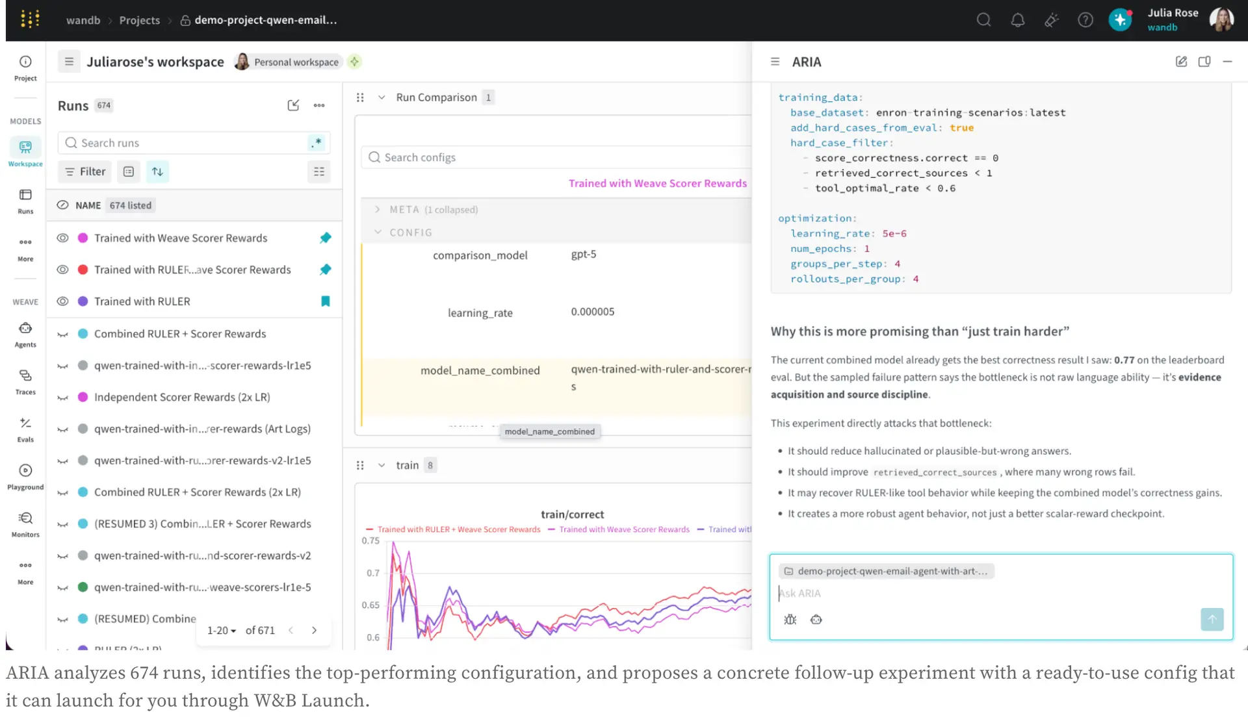The width and height of the screenshot is (1248, 721).
Task: Click the Ask ARIA message box
Action: click(1001, 593)
